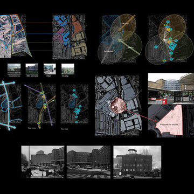The width and height of the screenshot is (194, 194).
Task: Click the green Retail arrow in the circles diagram
Action: 128,46
